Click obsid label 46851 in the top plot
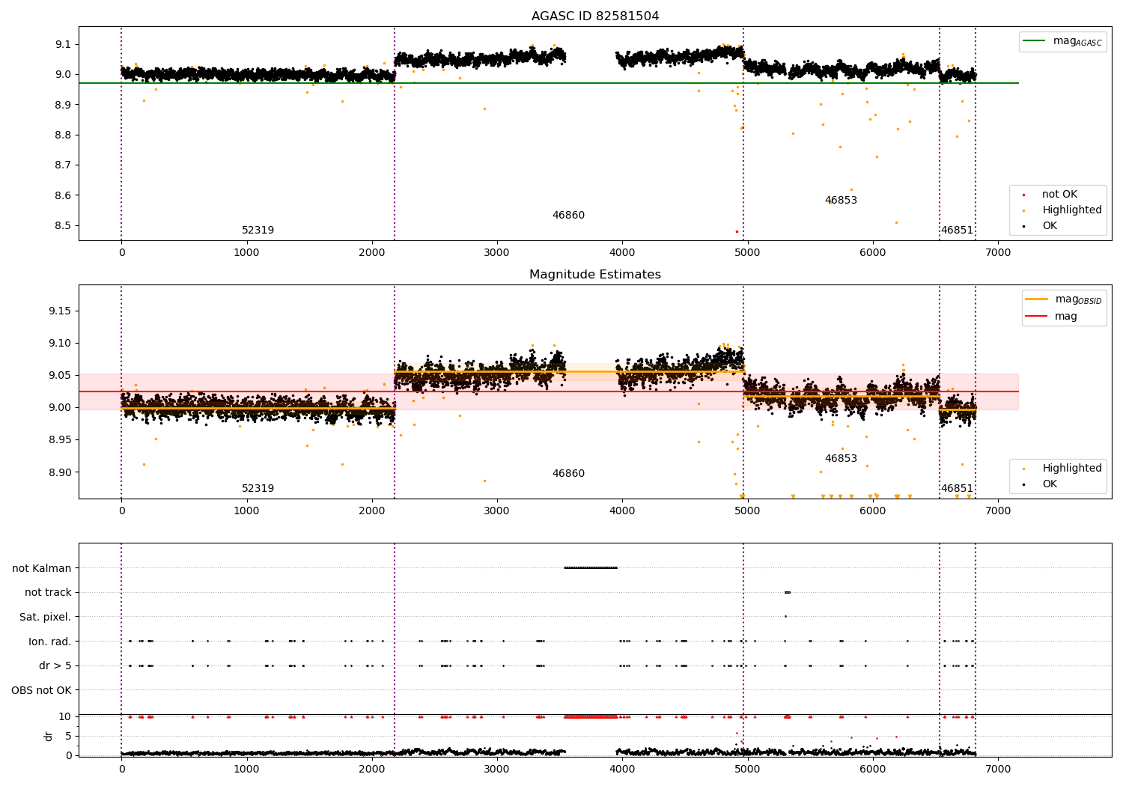Screen dimensions: 1123x786 (957, 231)
